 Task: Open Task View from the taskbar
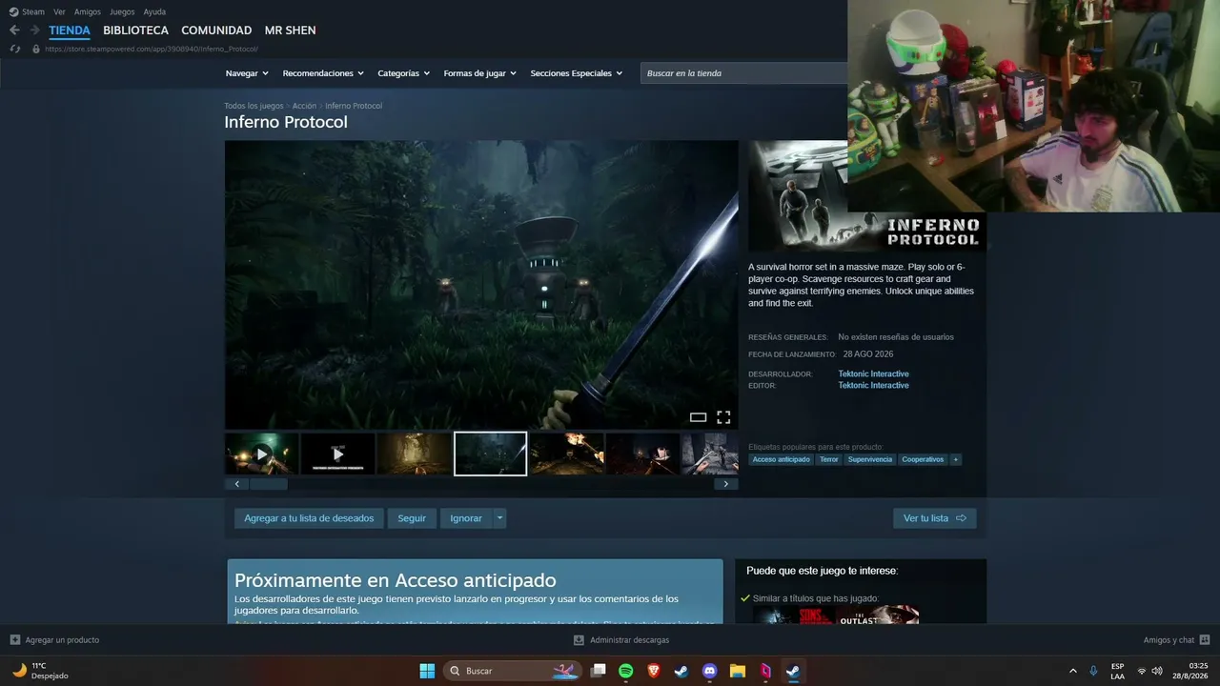598,671
